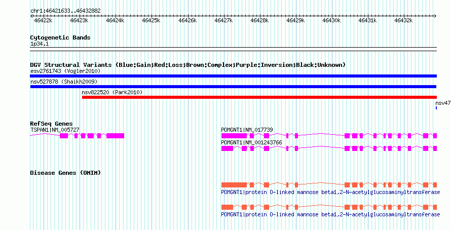Click the 46428k ruler tick label
Screen dimensions: 451x230
259,20
